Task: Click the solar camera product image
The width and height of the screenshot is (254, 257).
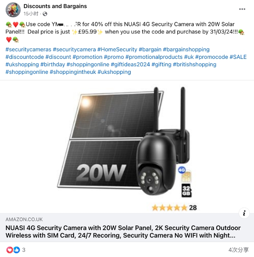Action: [127, 147]
